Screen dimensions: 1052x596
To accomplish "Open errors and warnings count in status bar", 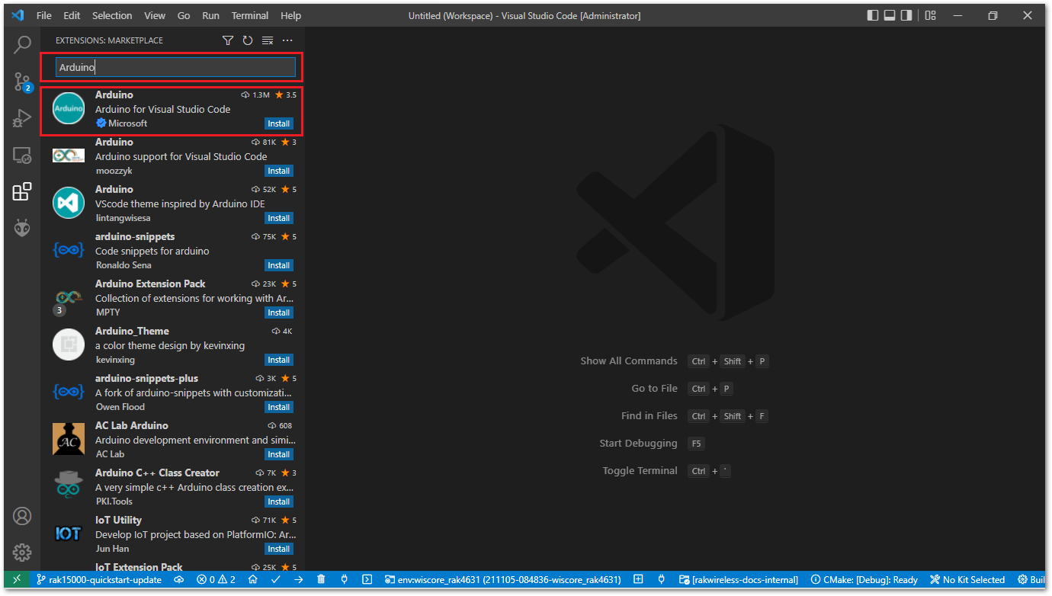I will (216, 579).
